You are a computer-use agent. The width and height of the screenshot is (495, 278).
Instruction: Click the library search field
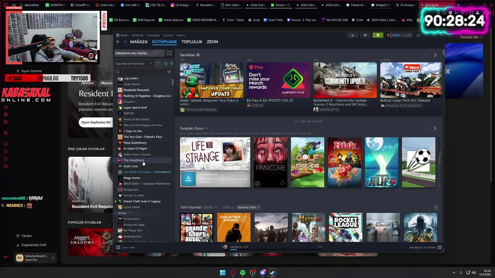click(141, 72)
